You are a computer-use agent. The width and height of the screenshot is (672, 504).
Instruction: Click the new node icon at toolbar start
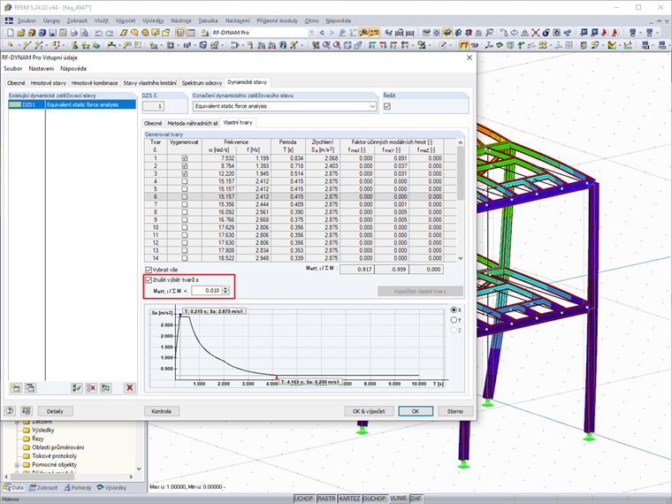click(11, 44)
